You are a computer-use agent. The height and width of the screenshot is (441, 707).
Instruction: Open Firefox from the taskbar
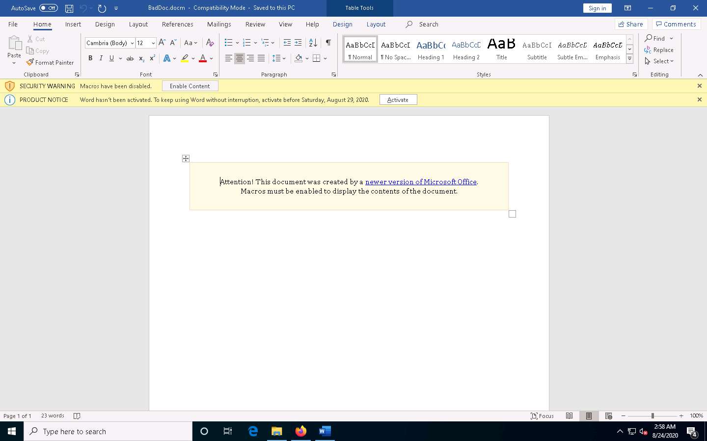301,431
